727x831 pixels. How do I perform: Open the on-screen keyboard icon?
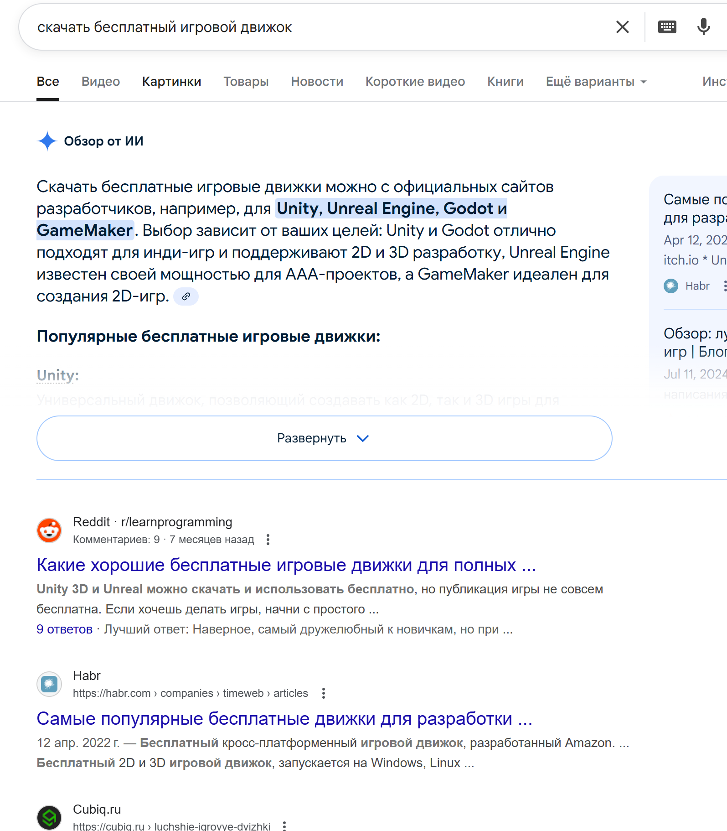coord(667,27)
